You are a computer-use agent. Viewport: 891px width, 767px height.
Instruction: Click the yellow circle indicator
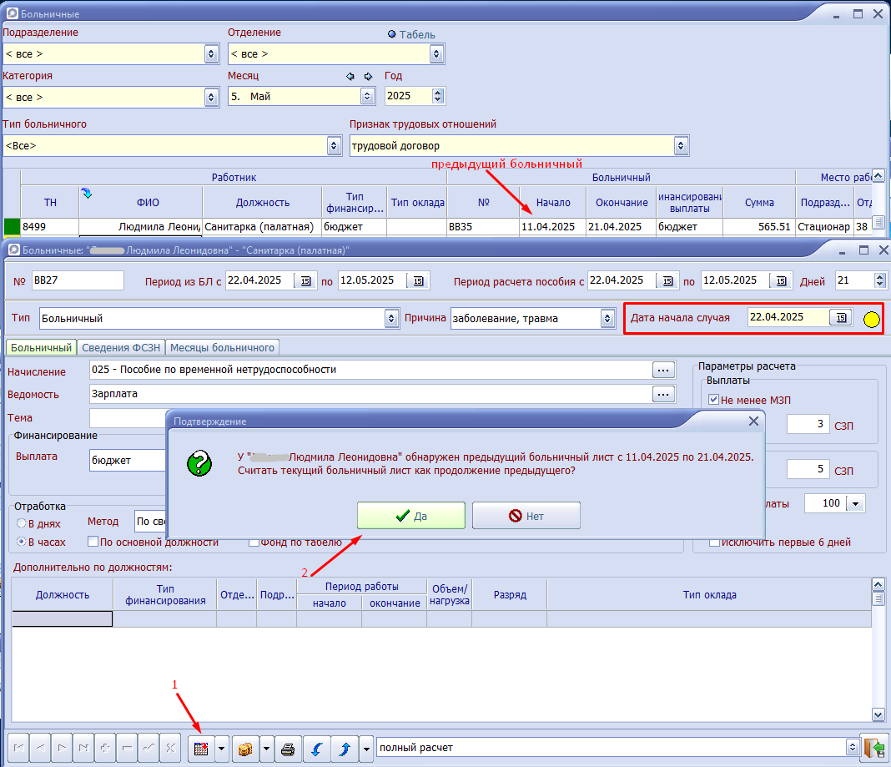tap(871, 320)
